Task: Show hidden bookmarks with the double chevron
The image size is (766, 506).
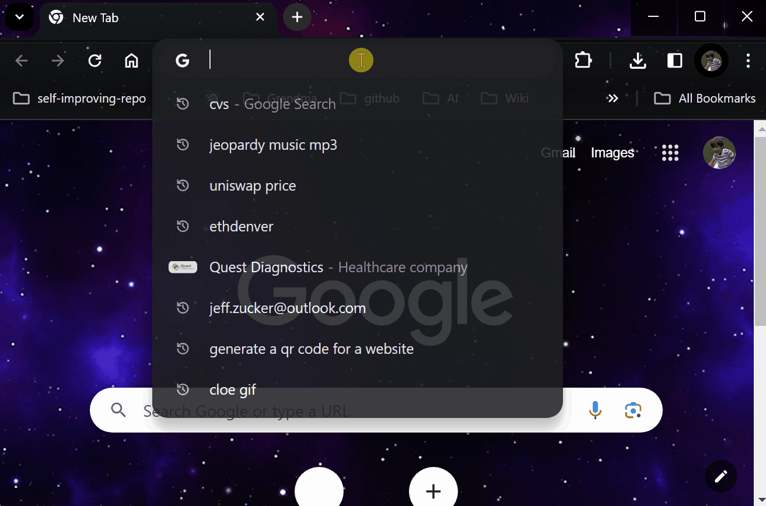Action: click(612, 99)
